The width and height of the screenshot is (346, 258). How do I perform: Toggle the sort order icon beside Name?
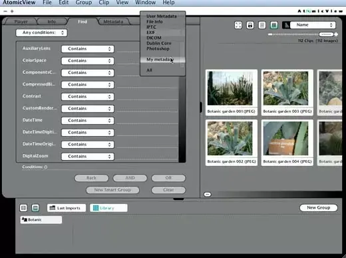point(286,25)
